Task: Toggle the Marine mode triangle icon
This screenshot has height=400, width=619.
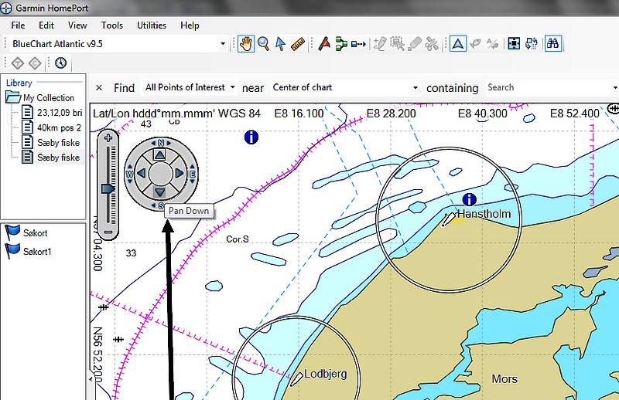Action: pyautogui.click(x=458, y=44)
